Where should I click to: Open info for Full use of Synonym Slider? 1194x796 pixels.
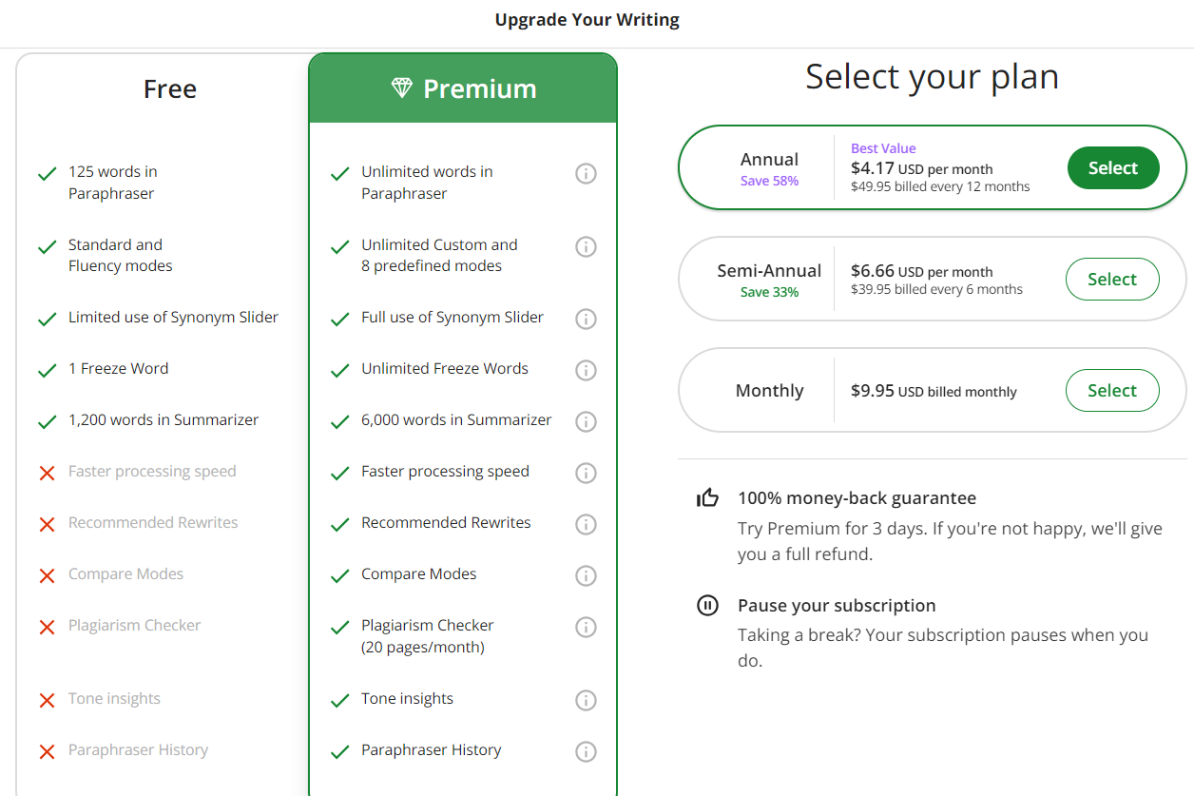[587, 319]
